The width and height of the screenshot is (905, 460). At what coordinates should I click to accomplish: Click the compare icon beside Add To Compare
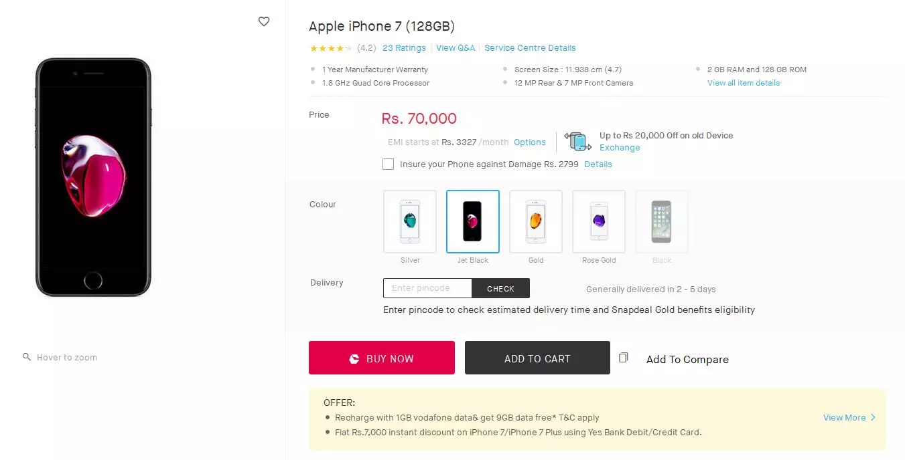click(624, 358)
